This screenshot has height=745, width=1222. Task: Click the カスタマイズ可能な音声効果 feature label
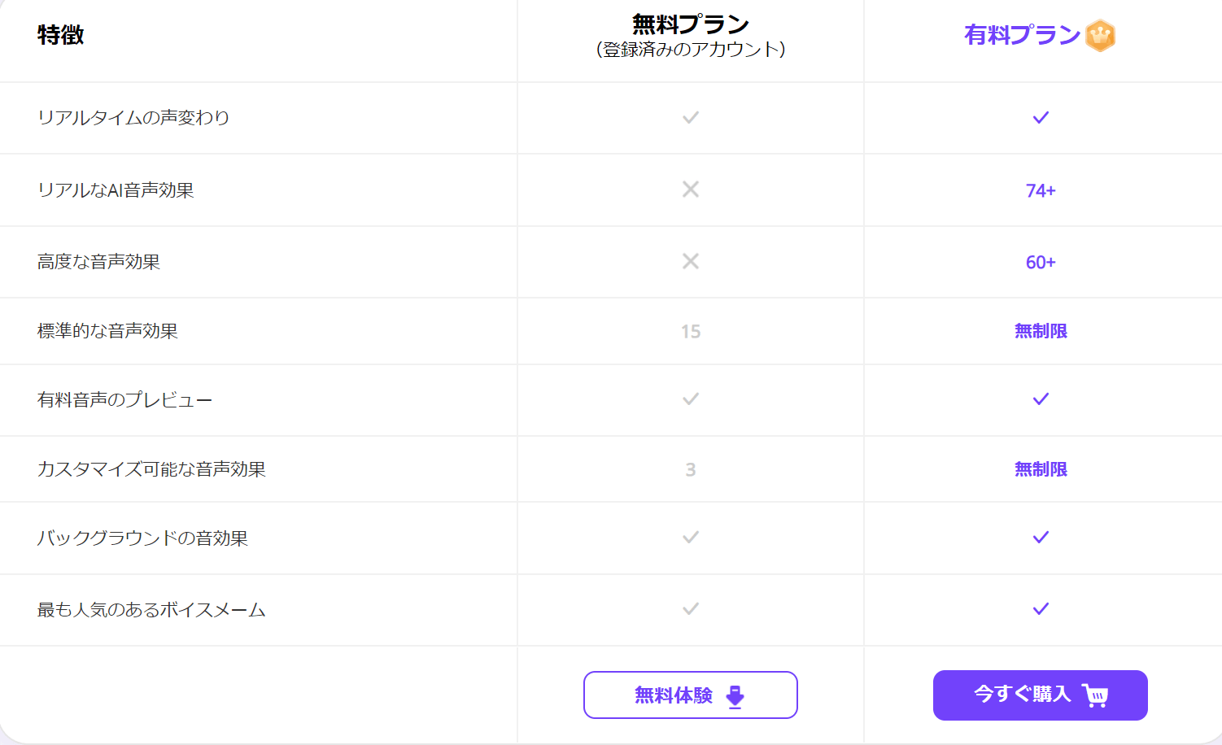[x=151, y=469]
